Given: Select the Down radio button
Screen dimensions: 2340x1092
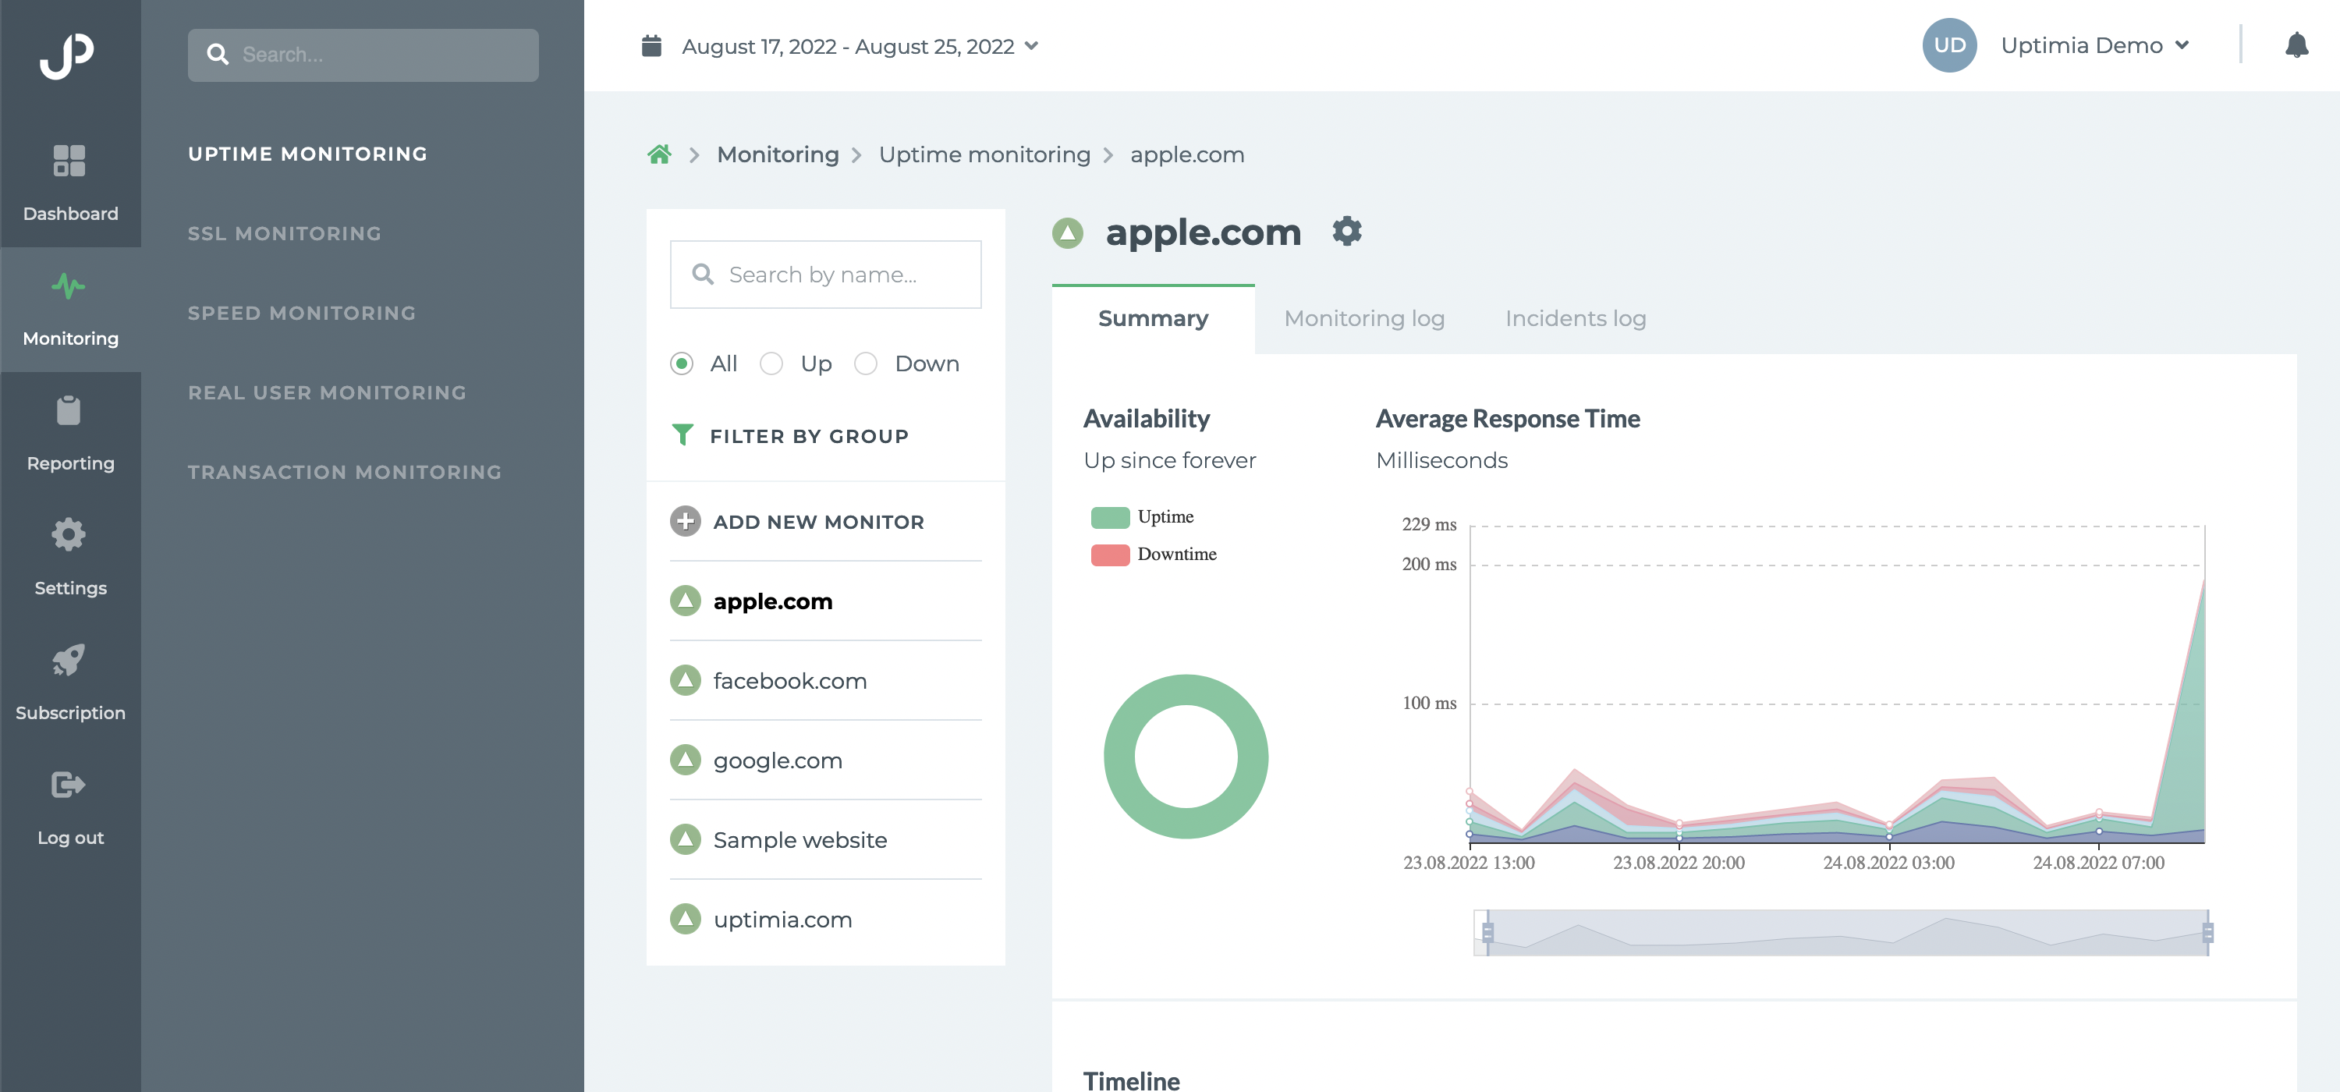Looking at the screenshot, I should (x=866, y=363).
